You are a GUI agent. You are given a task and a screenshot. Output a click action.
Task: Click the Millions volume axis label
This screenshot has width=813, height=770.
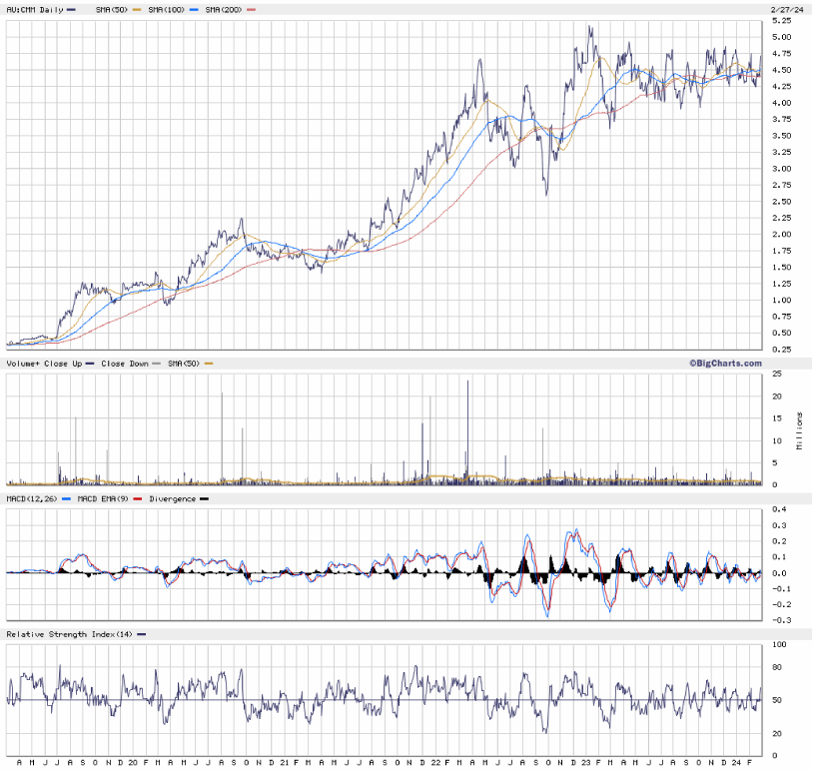[799, 429]
